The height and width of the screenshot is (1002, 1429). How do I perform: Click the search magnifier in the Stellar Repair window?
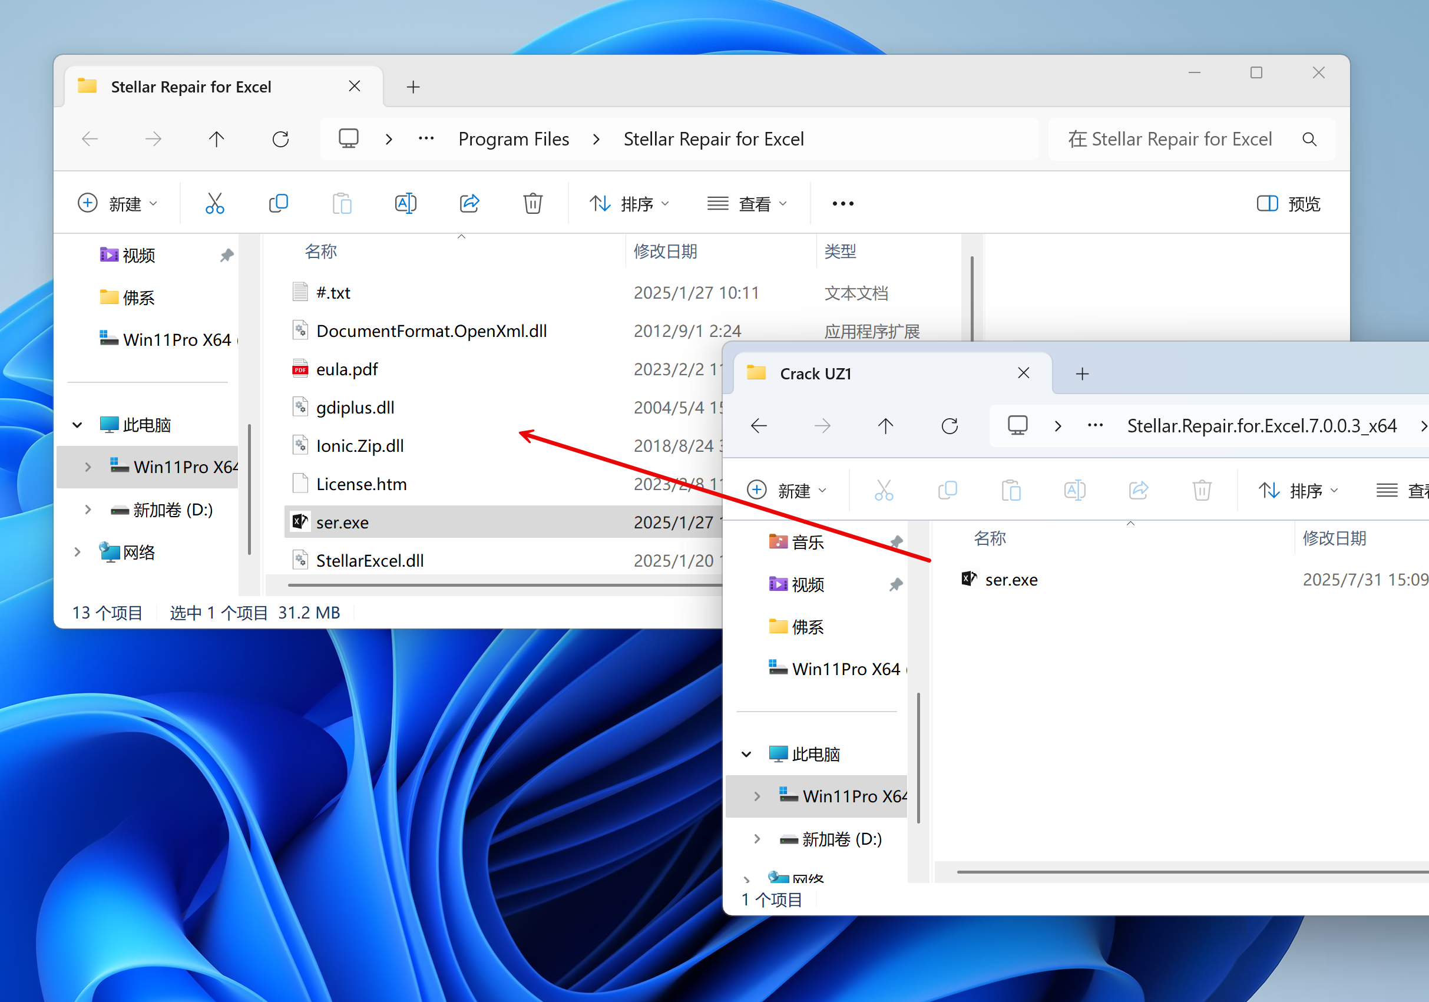(1309, 140)
